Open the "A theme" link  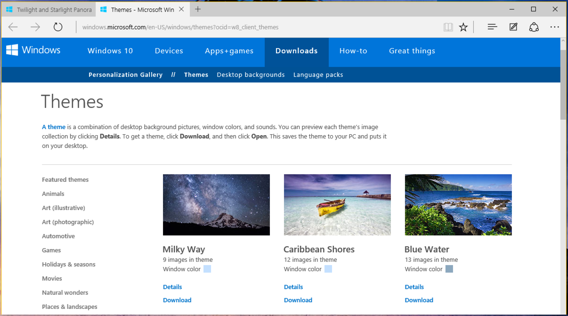(53, 127)
